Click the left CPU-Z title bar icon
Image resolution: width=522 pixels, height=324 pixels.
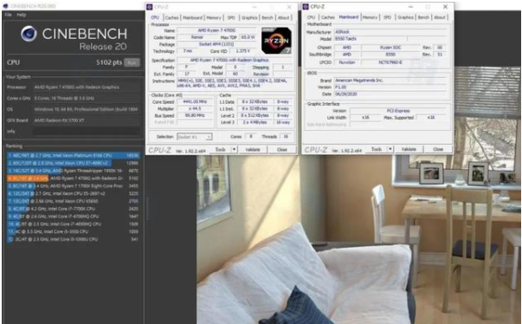[x=150, y=7]
